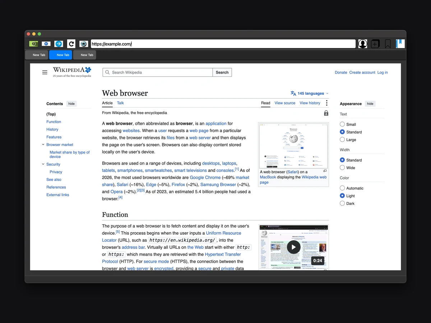
Task: Click the Wikipedia logo
Action: pos(72,72)
